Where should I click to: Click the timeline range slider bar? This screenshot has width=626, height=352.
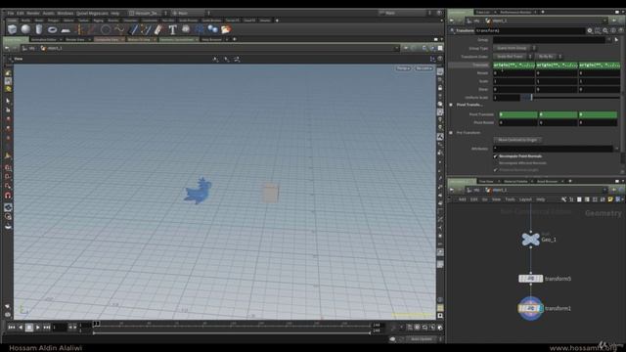coord(232,332)
